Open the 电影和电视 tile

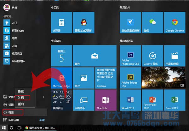pos(175,56)
